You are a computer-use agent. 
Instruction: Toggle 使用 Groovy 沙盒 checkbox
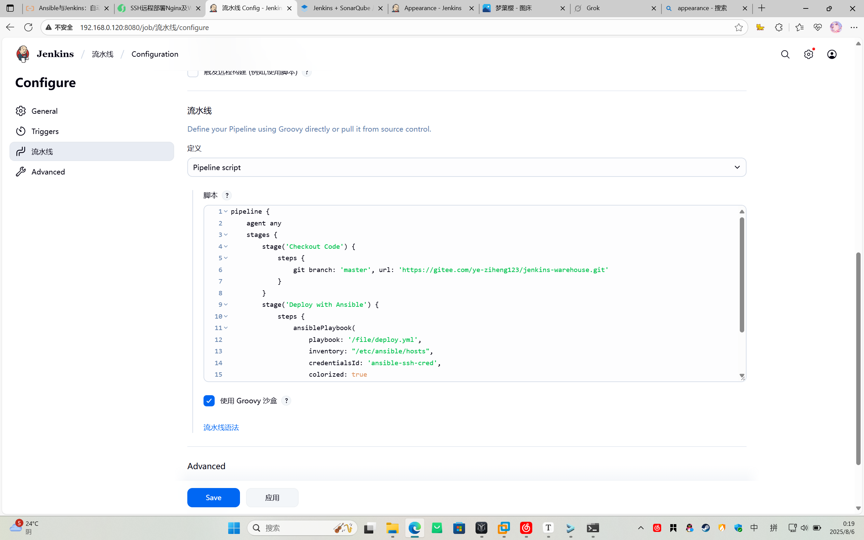[209, 401]
